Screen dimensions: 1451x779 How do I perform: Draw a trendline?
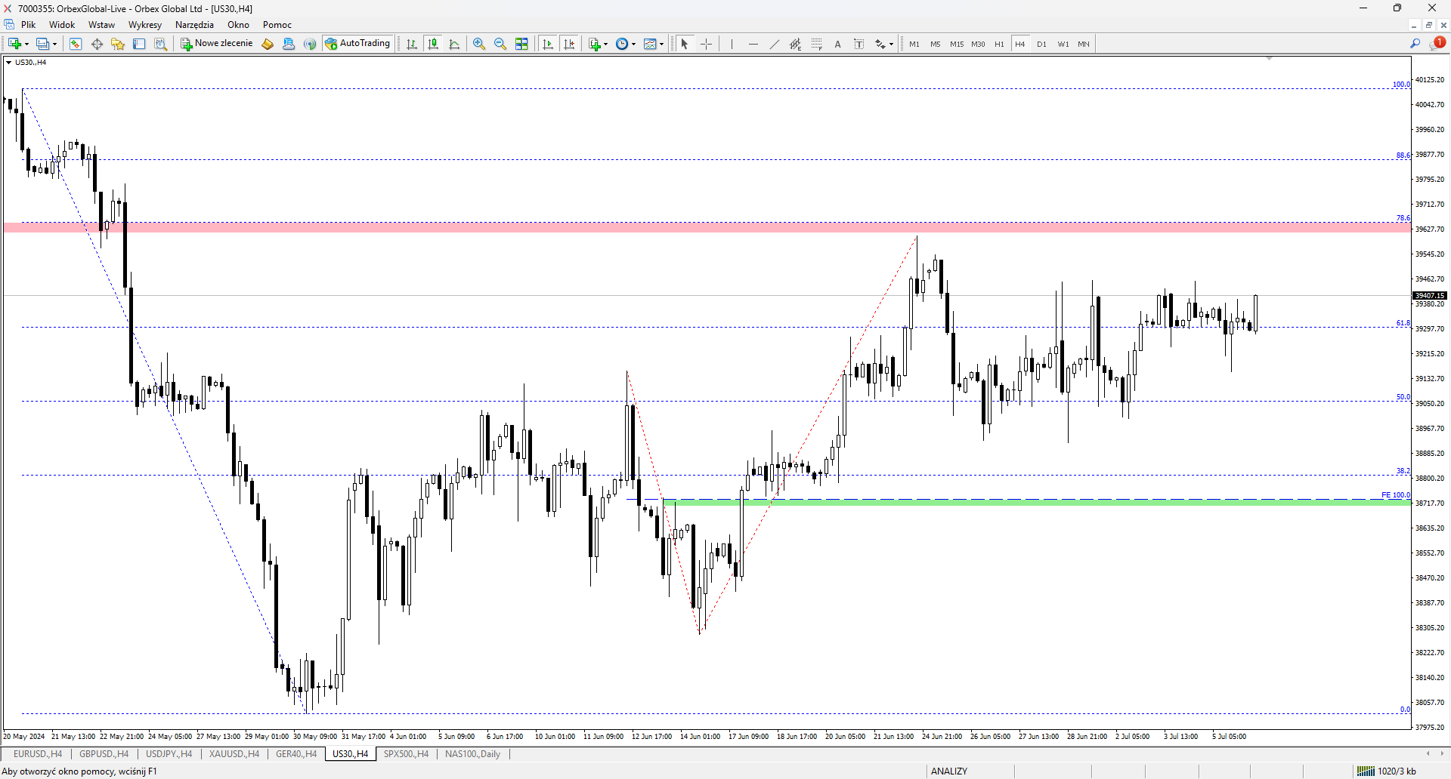pos(774,44)
